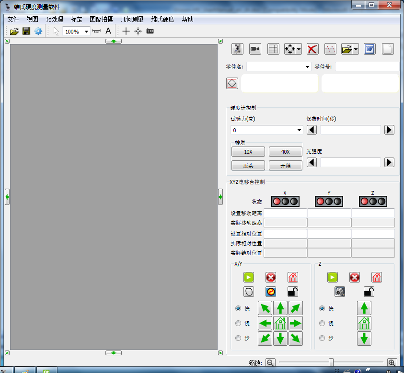The height and width of the screenshot is (373, 404).
Task: Open the settings gear icon
Action: [x=38, y=31]
